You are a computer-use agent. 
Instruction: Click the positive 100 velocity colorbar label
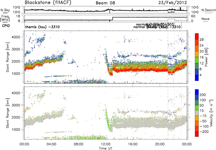[203, 100]
